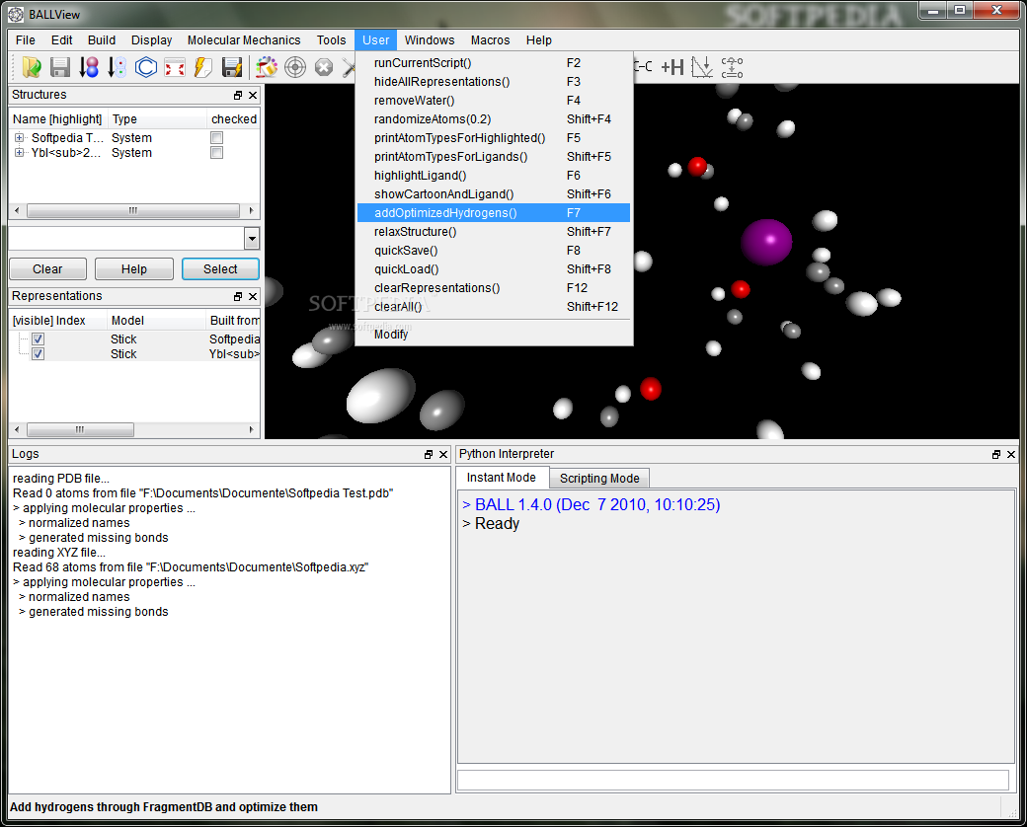Open the Molecular Mechanics menu
1027x827 pixels.
coord(244,39)
